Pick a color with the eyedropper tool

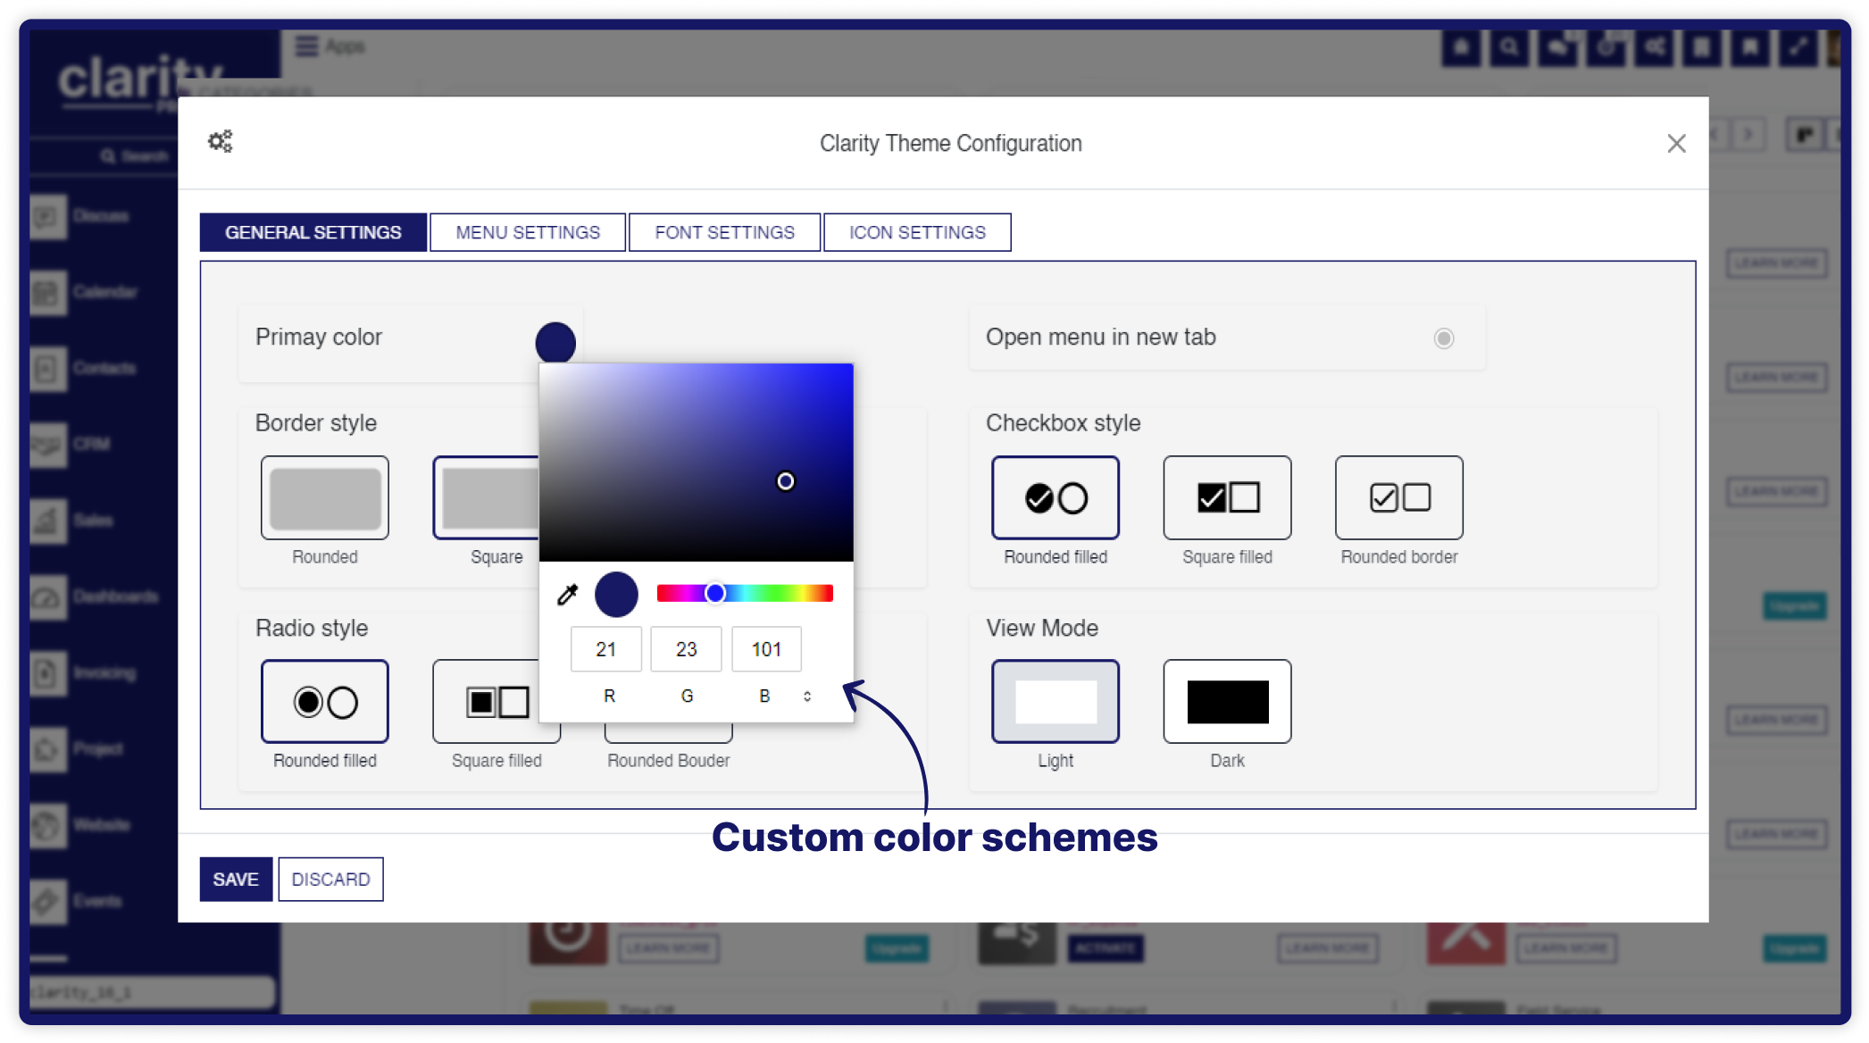tap(568, 594)
